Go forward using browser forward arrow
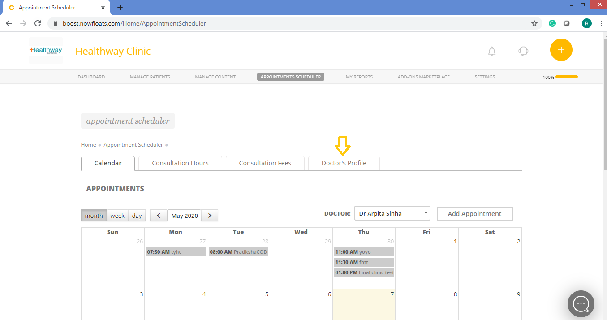The image size is (607, 320). pos(23,23)
